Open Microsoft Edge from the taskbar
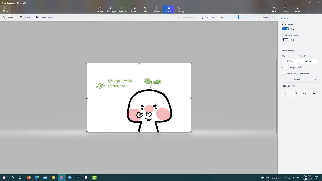Screen dimensions: 322x181 click(x=37, y=178)
